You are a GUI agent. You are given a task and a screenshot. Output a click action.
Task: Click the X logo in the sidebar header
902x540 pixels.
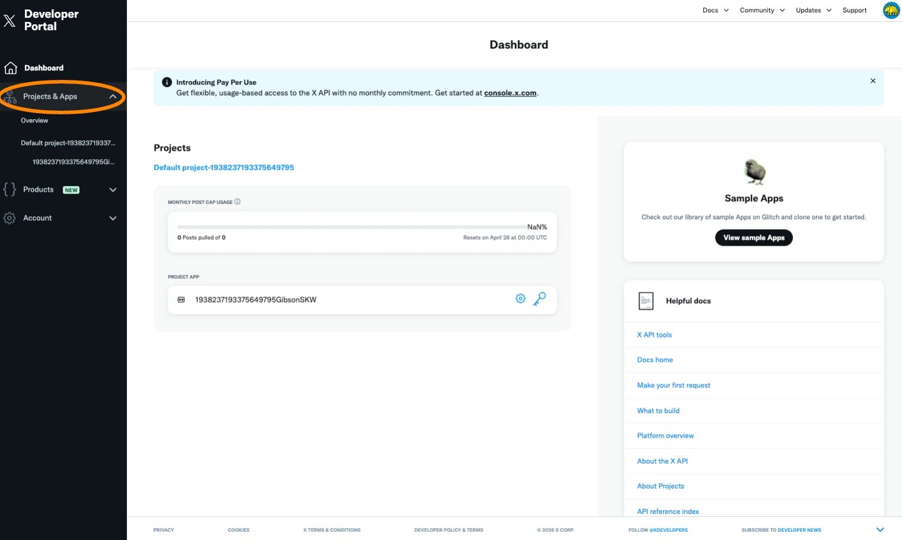coord(9,21)
